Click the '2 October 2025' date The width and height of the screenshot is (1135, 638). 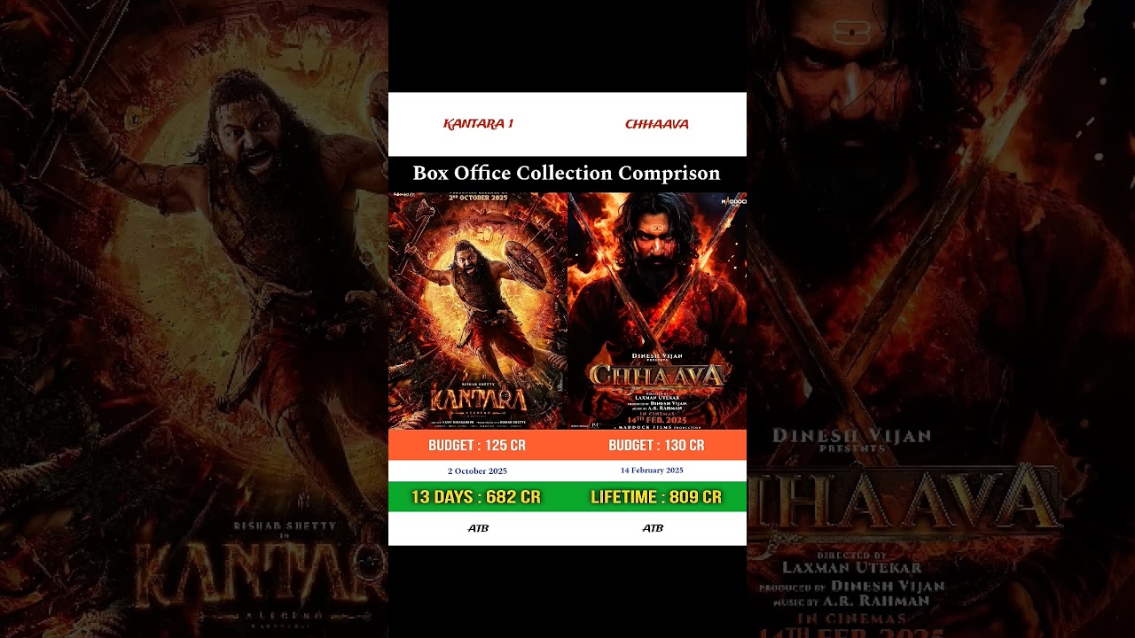pyautogui.click(x=477, y=471)
